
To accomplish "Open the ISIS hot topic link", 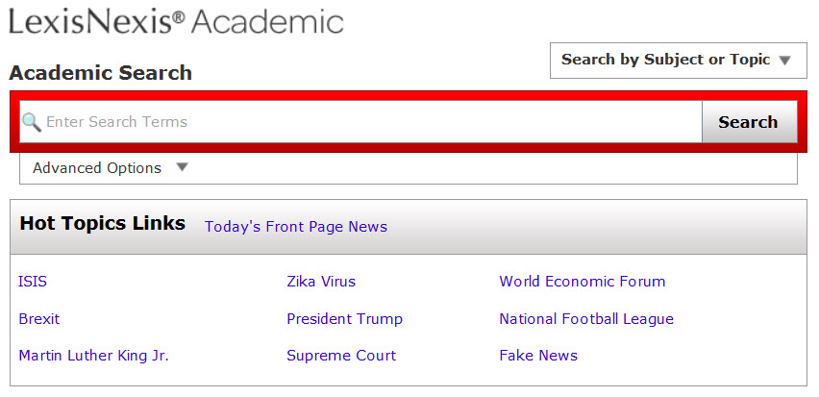I will (33, 282).
